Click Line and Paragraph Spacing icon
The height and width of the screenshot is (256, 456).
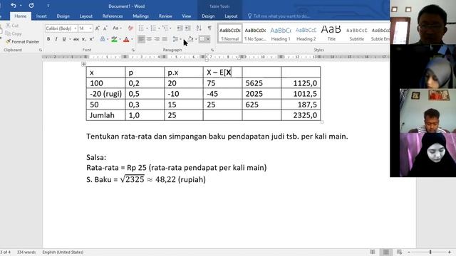175,39
